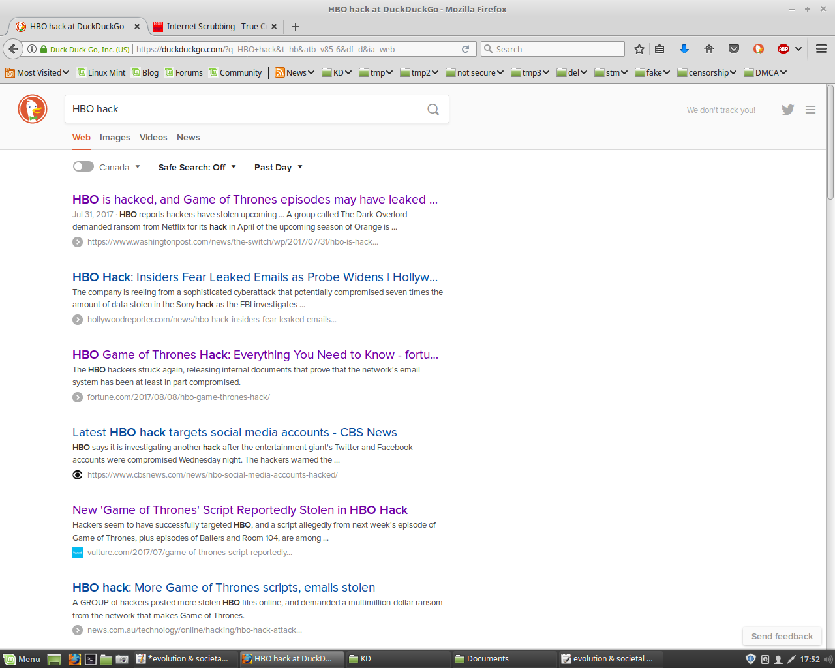Bookmark this page with the star icon

(x=639, y=49)
